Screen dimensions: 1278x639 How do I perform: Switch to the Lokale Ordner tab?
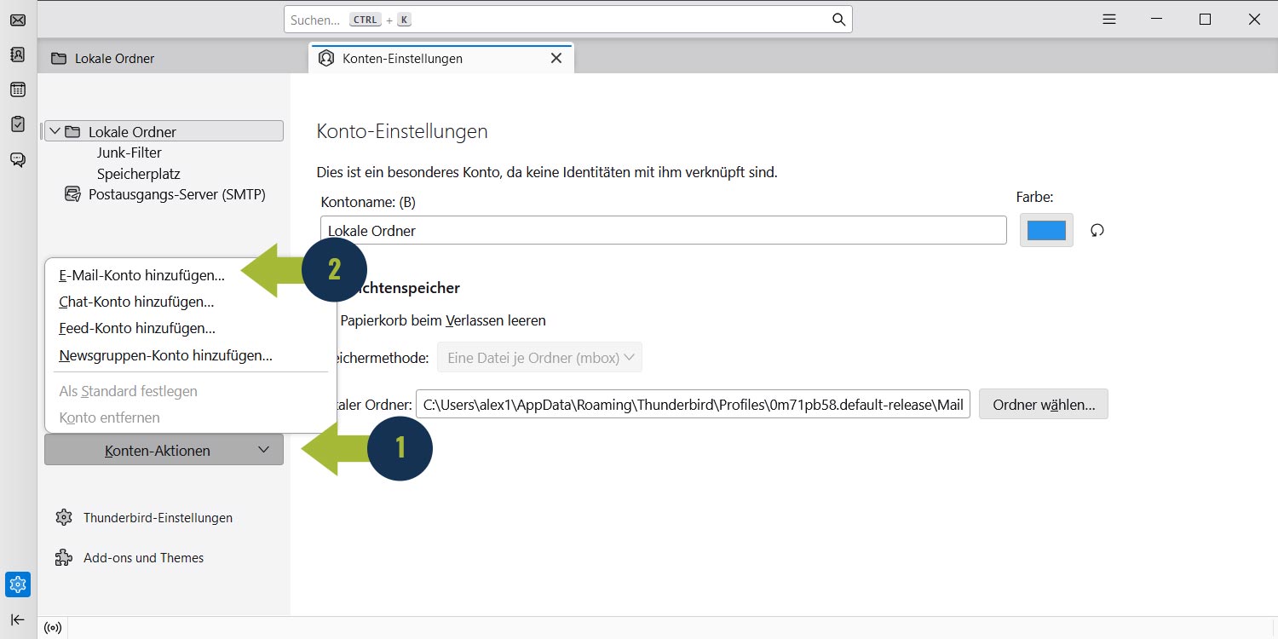click(x=173, y=58)
